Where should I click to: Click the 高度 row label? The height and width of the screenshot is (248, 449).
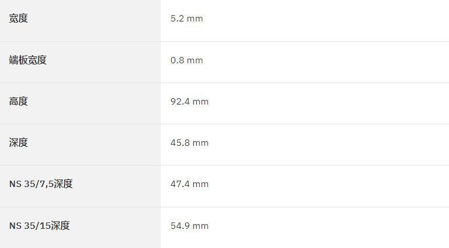point(18,101)
